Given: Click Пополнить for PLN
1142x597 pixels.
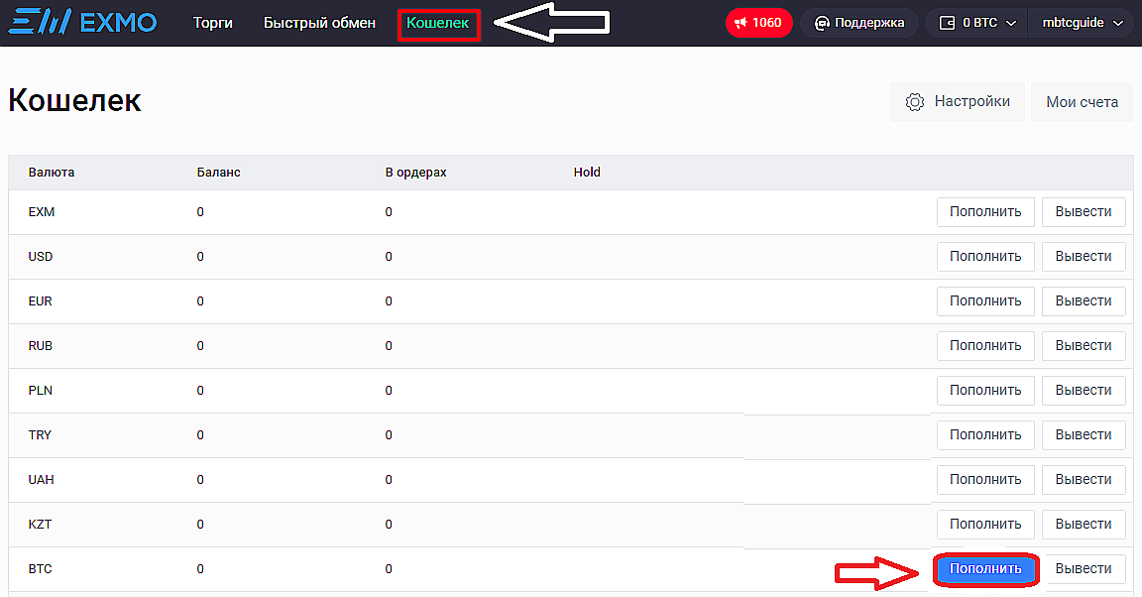Looking at the screenshot, I should pyautogui.click(x=985, y=390).
